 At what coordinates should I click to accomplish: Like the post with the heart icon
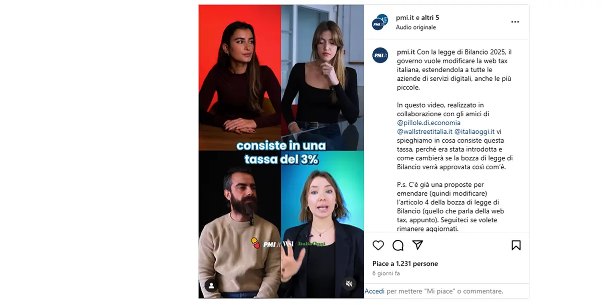[378, 245]
